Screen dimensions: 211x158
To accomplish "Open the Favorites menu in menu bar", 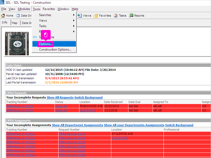I will 49,9.
